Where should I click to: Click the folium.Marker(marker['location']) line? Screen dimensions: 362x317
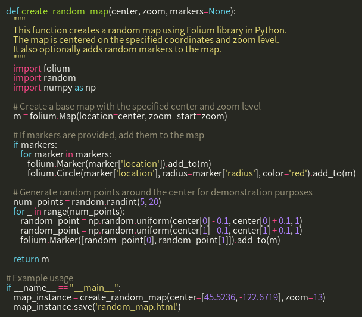click(x=119, y=164)
